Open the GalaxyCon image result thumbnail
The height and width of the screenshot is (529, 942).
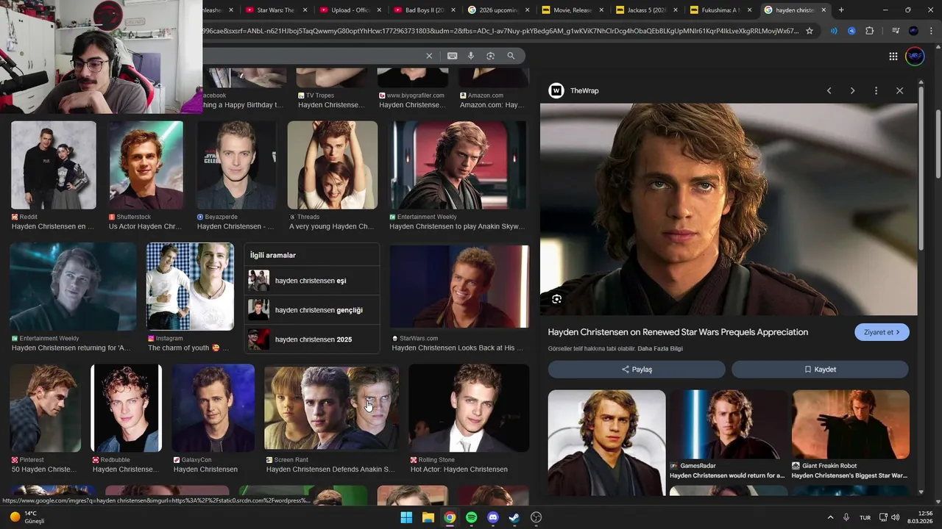213,408
